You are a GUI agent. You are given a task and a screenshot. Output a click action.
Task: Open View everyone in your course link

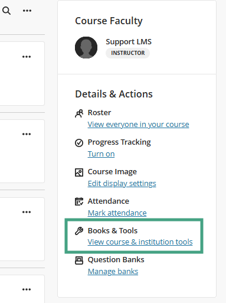click(x=138, y=125)
